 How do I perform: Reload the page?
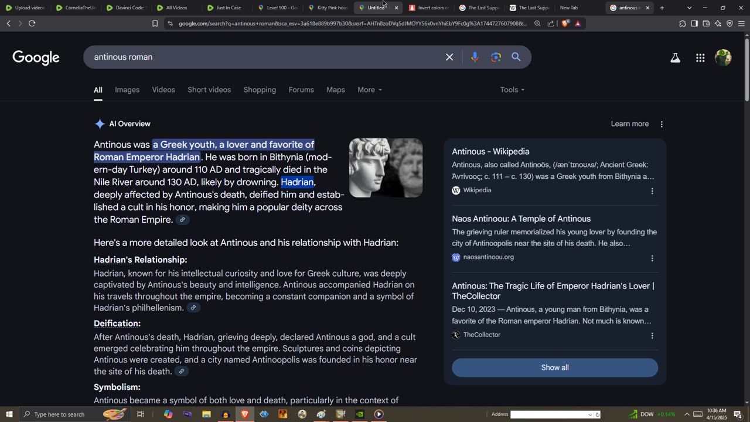[x=32, y=23]
